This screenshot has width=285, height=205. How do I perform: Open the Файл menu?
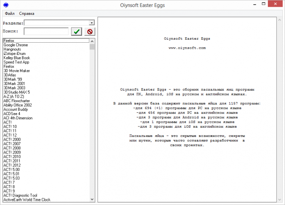(9, 13)
